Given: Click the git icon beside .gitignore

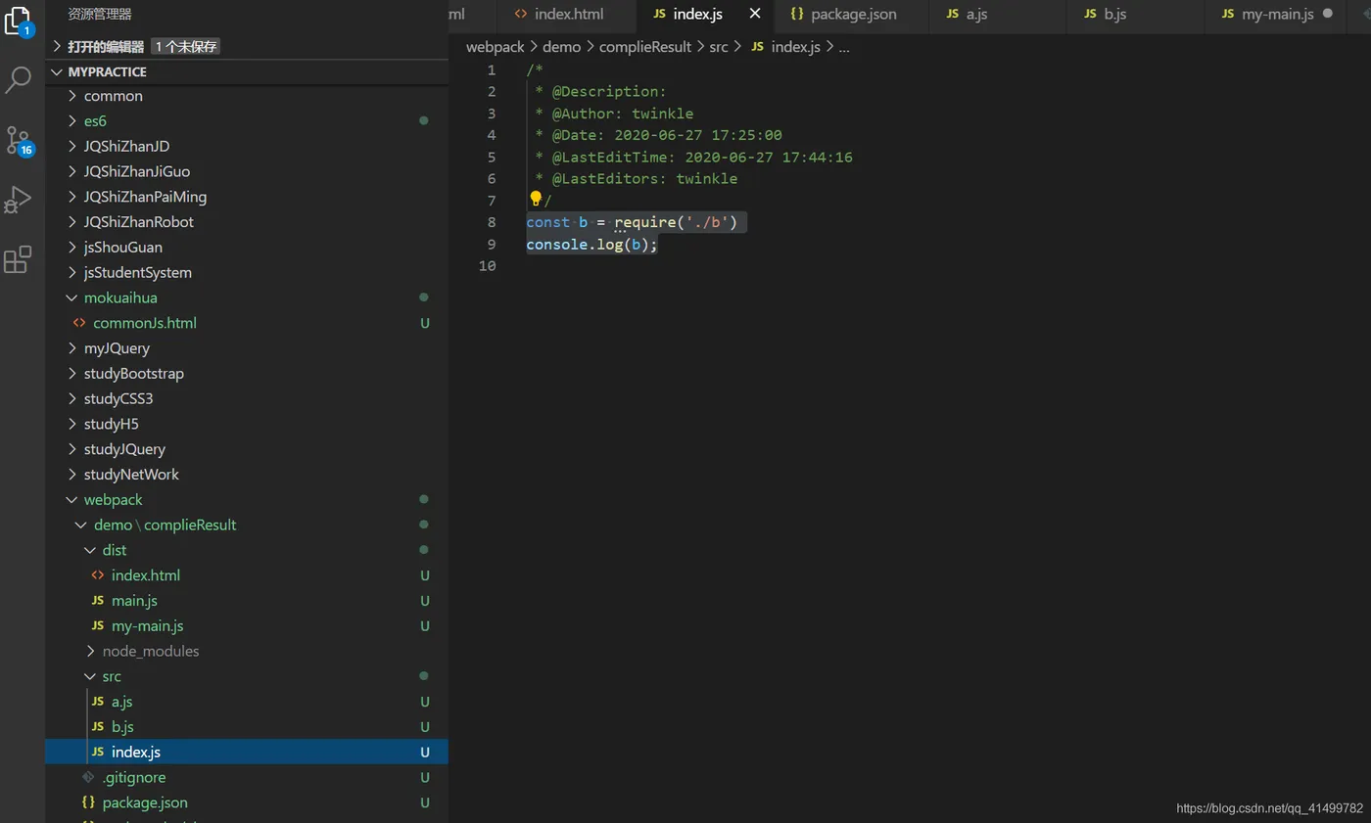Looking at the screenshot, I should pos(88,777).
